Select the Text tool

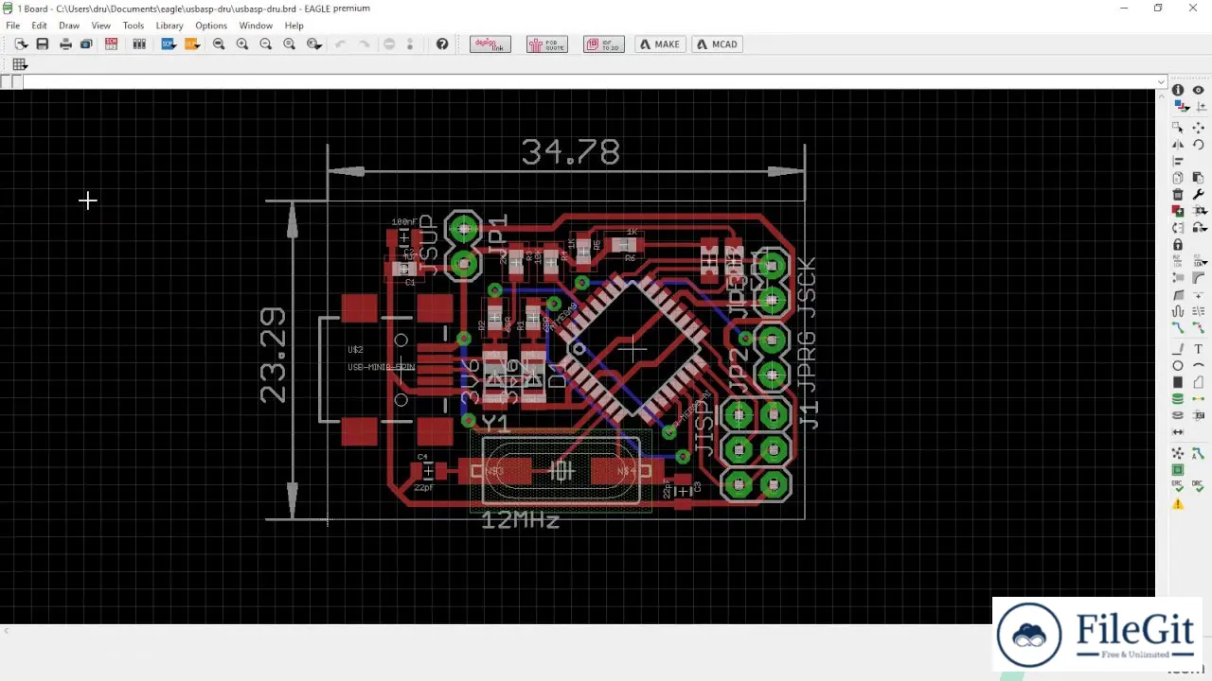coord(1198,349)
